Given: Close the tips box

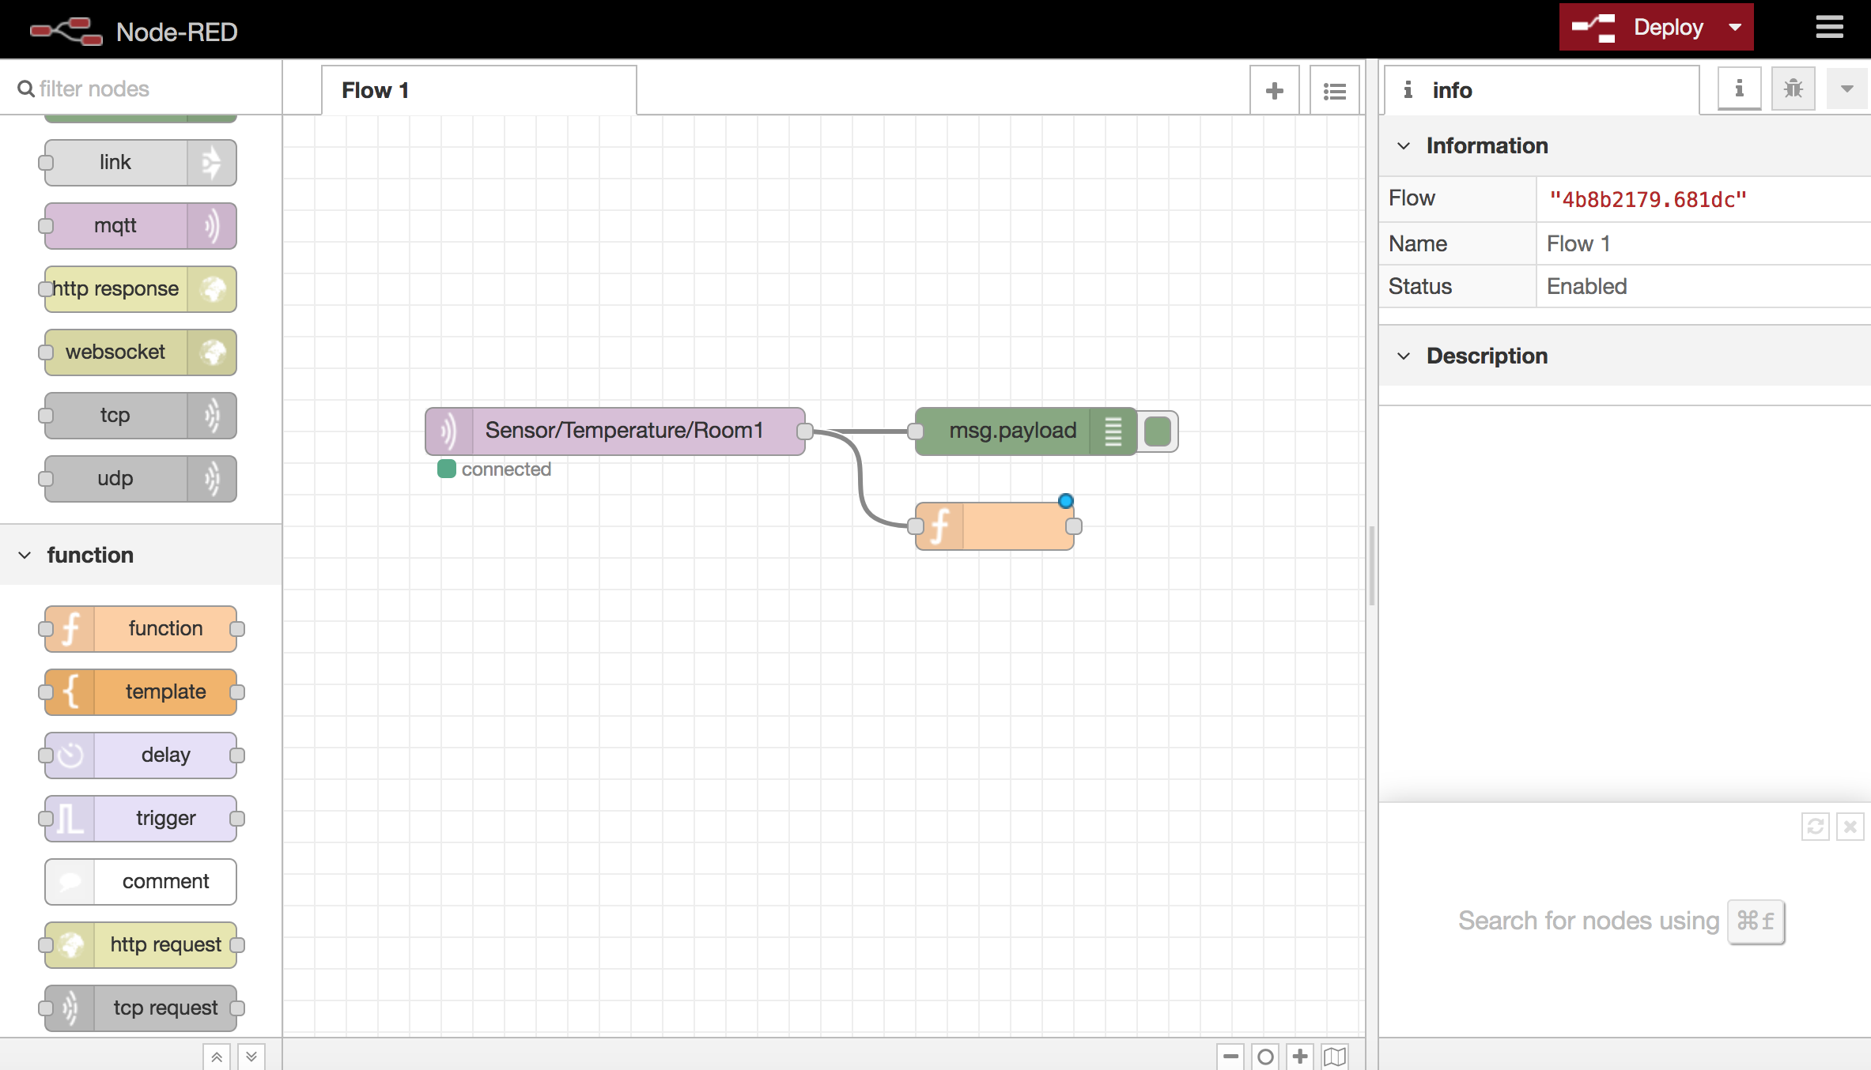Looking at the screenshot, I should [x=1850, y=827].
